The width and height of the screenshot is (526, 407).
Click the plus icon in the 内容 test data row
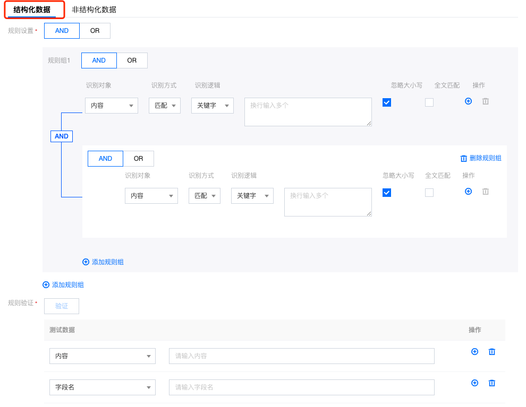pos(475,351)
